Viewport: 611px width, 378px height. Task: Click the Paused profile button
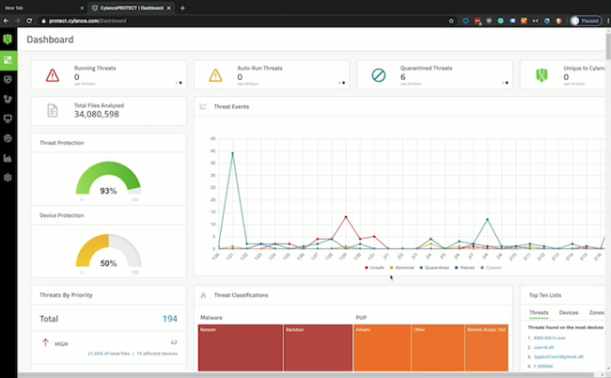click(x=585, y=21)
